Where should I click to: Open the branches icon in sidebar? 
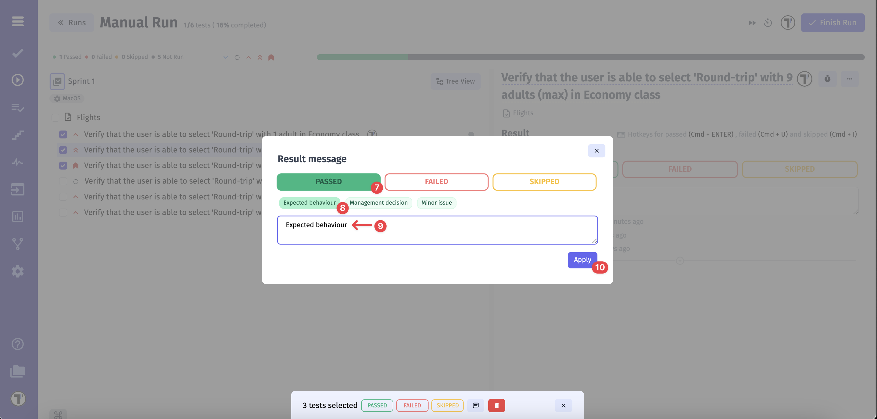coord(18,244)
